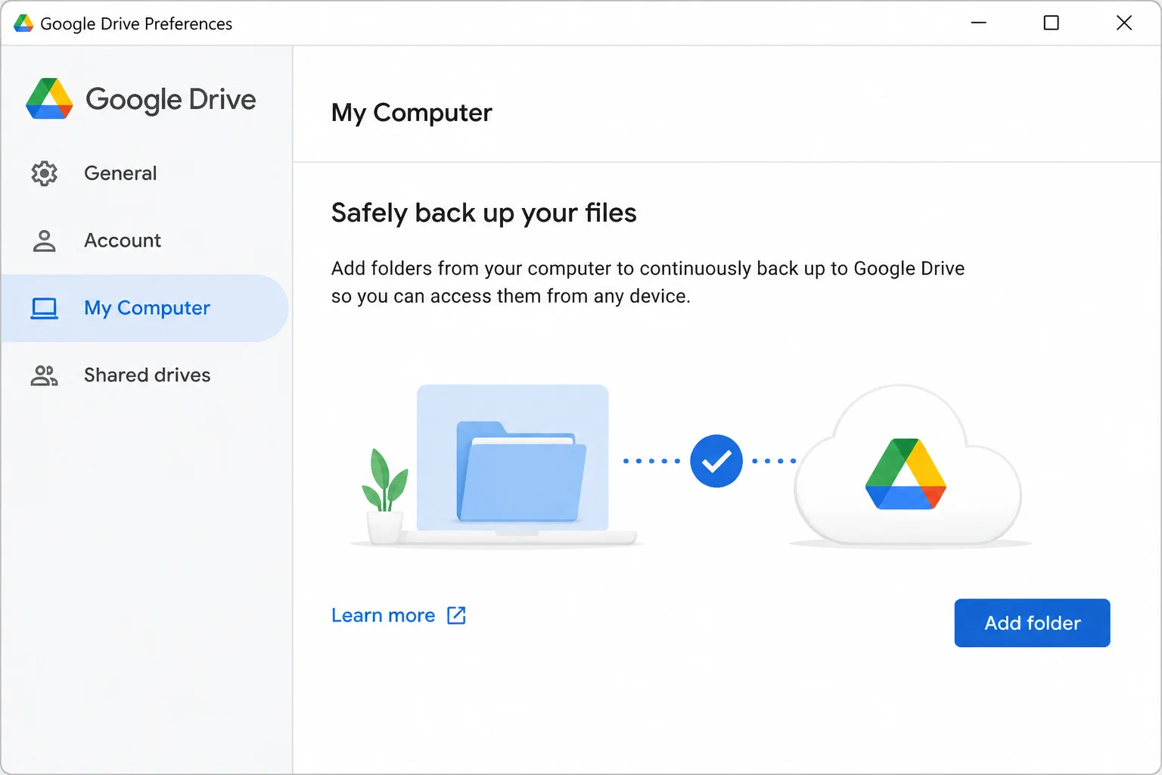The image size is (1162, 775).
Task: Click the "Add folders from your computer" description
Action: (x=648, y=282)
